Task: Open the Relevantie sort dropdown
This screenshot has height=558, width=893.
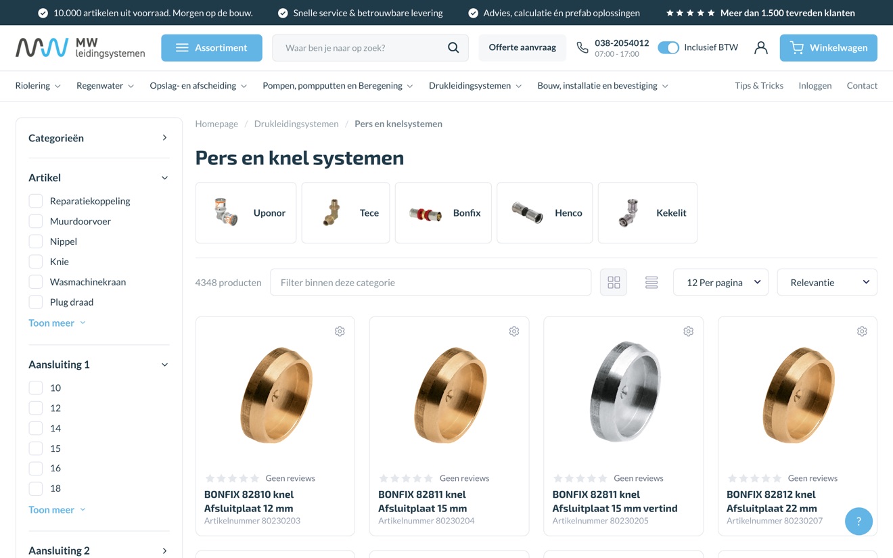Action: [x=827, y=282]
